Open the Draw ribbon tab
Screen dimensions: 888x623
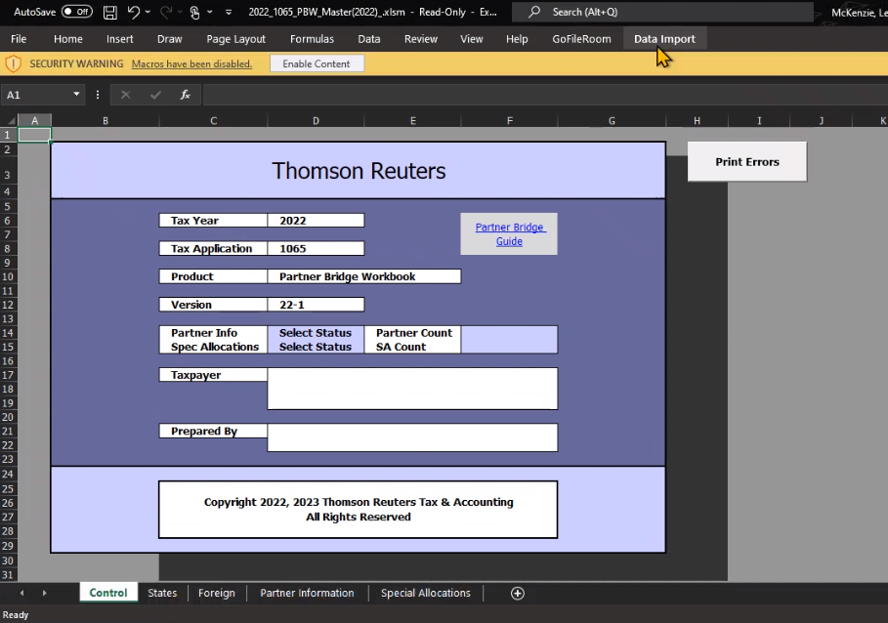(x=169, y=39)
